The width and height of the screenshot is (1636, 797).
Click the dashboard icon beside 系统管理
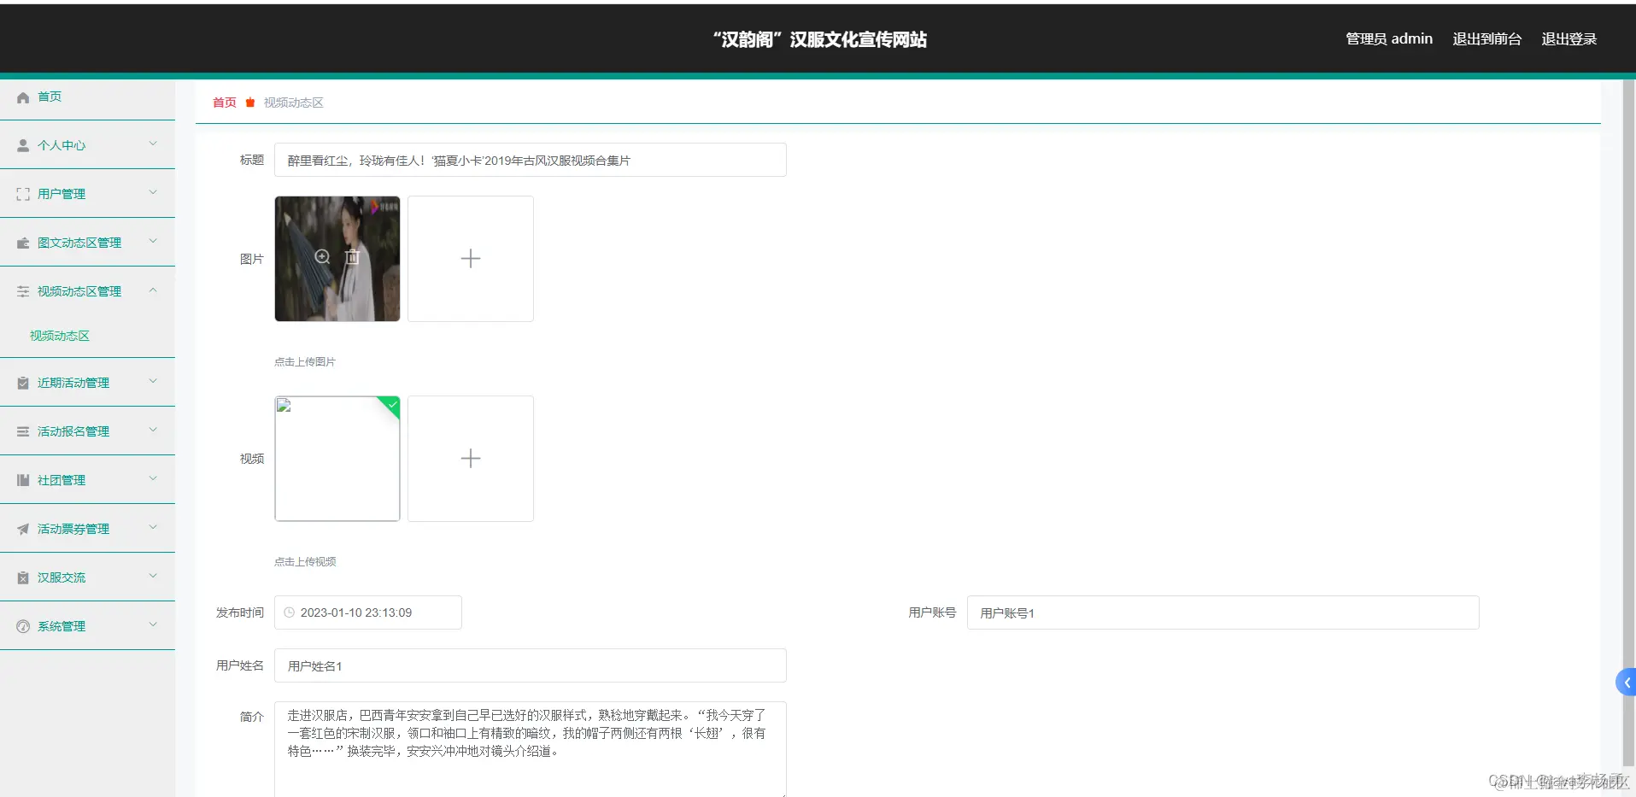[x=23, y=627]
